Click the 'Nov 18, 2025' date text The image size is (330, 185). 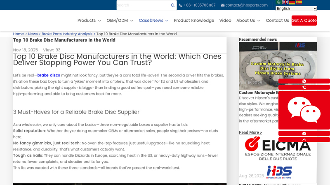pyautogui.click(x=26, y=50)
